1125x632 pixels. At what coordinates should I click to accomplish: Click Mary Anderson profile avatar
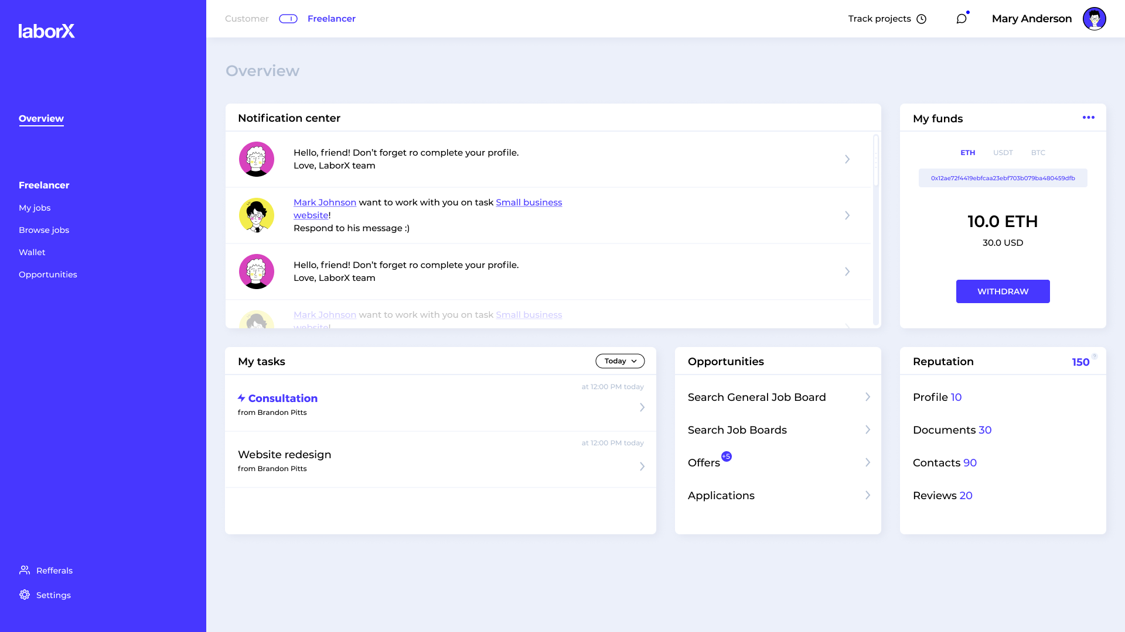pyautogui.click(x=1094, y=19)
